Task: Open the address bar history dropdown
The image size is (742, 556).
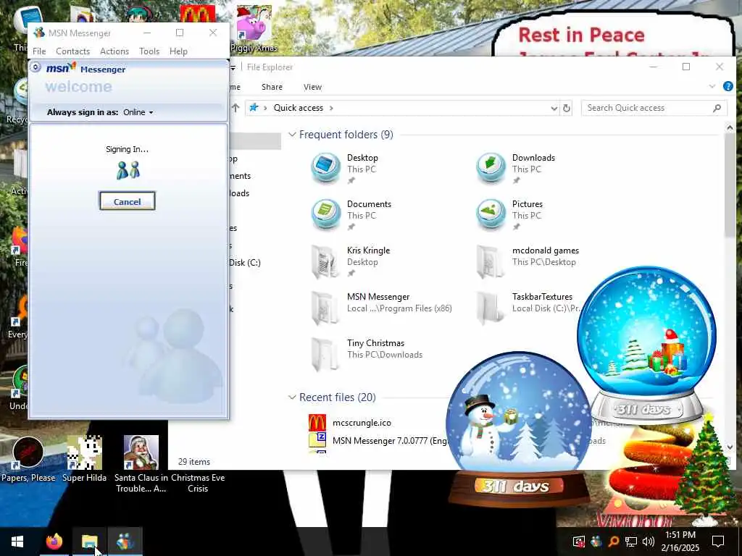Action: point(554,109)
